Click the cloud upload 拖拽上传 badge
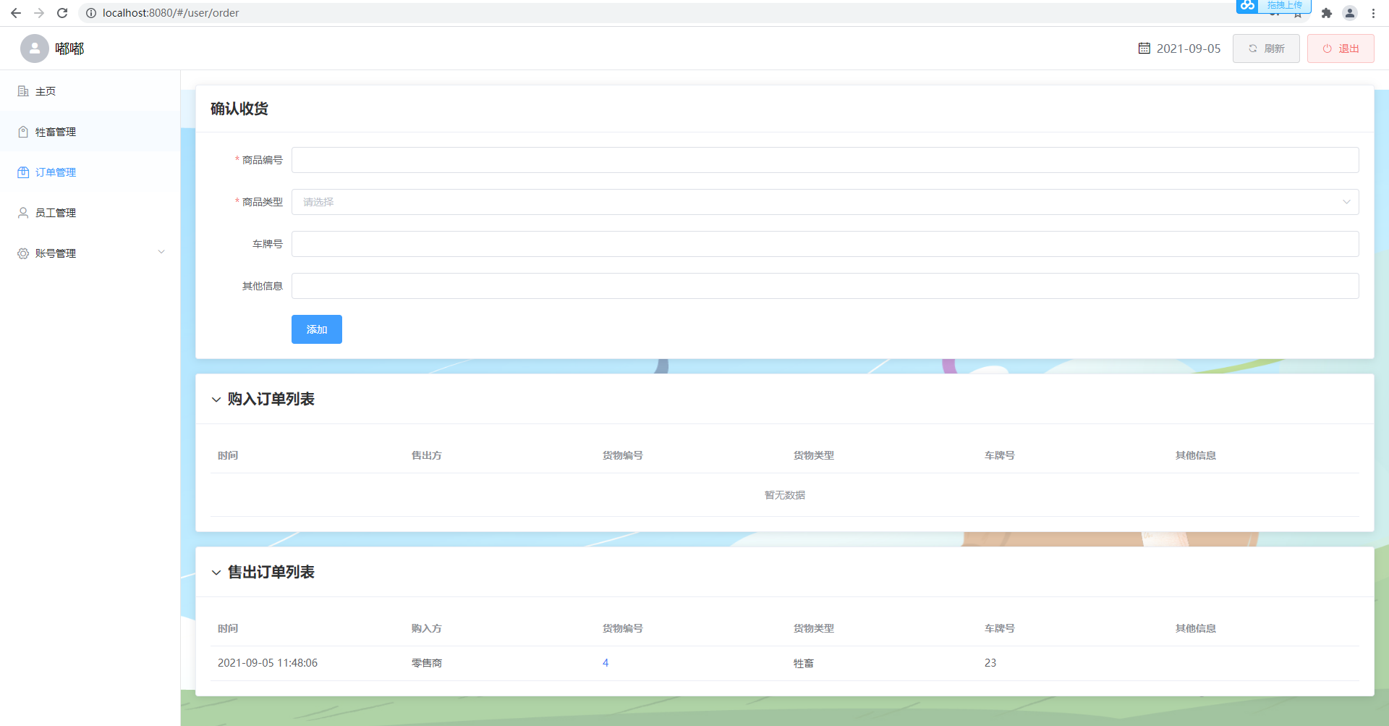1389x726 pixels. [x=1273, y=6]
